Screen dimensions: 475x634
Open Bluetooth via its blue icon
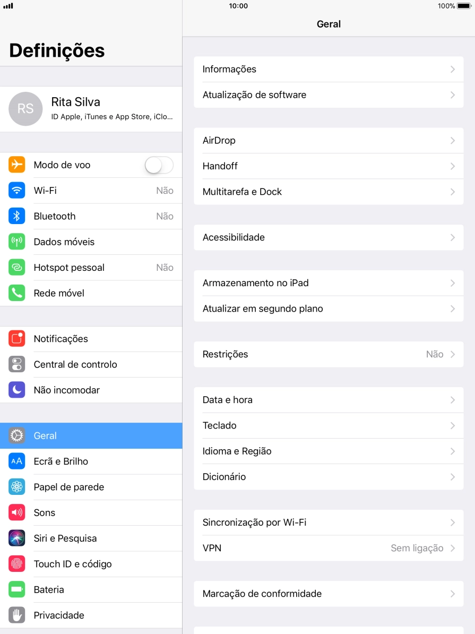pyautogui.click(x=16, y=216)
